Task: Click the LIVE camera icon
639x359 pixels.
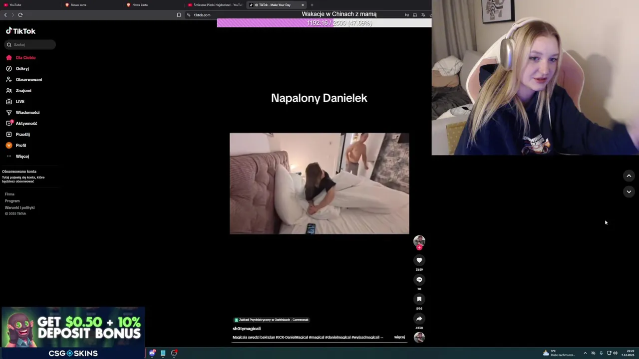Action: tap(9, 102)
